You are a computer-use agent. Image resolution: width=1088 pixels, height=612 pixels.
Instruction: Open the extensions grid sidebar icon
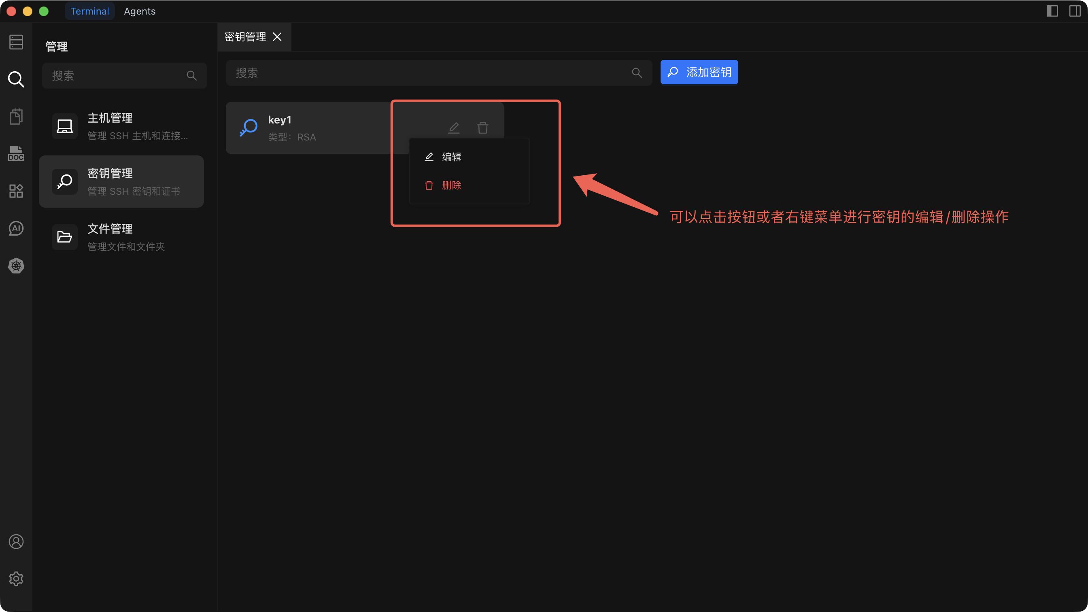(16, 191)
